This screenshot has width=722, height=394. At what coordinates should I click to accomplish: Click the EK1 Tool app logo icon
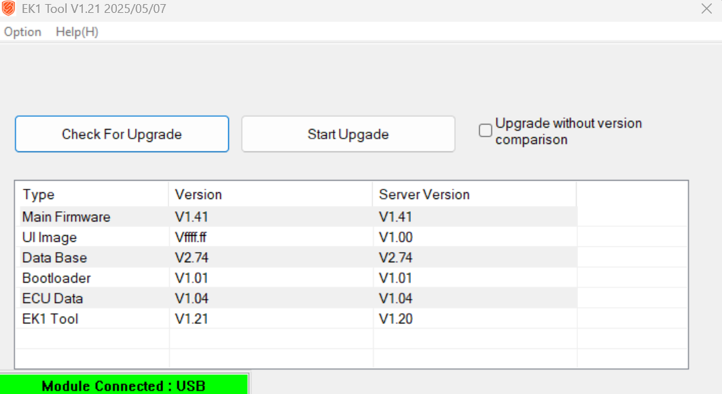coord(8,9)
